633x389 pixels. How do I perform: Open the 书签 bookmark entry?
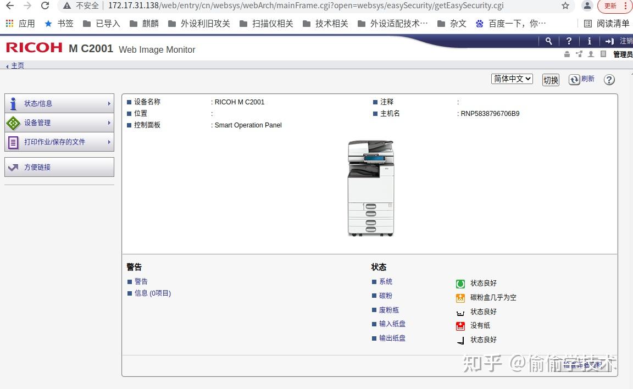59,24
